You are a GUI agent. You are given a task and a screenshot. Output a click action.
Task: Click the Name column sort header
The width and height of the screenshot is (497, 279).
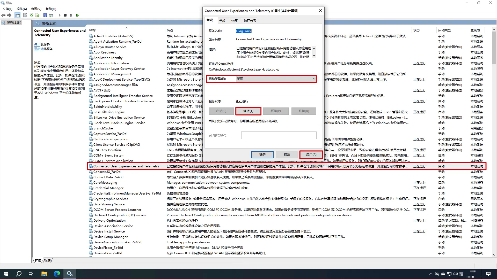pyautogui.click(x=92, y=30)
